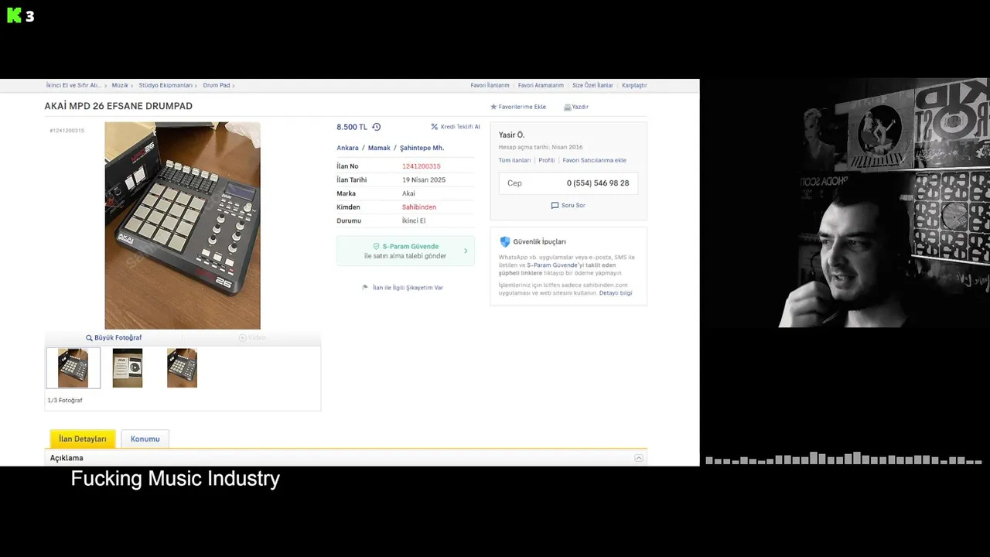Click the 1/3 Fotoğraf counter text
The image size is (990, 557).
click(x=65, y=401)
